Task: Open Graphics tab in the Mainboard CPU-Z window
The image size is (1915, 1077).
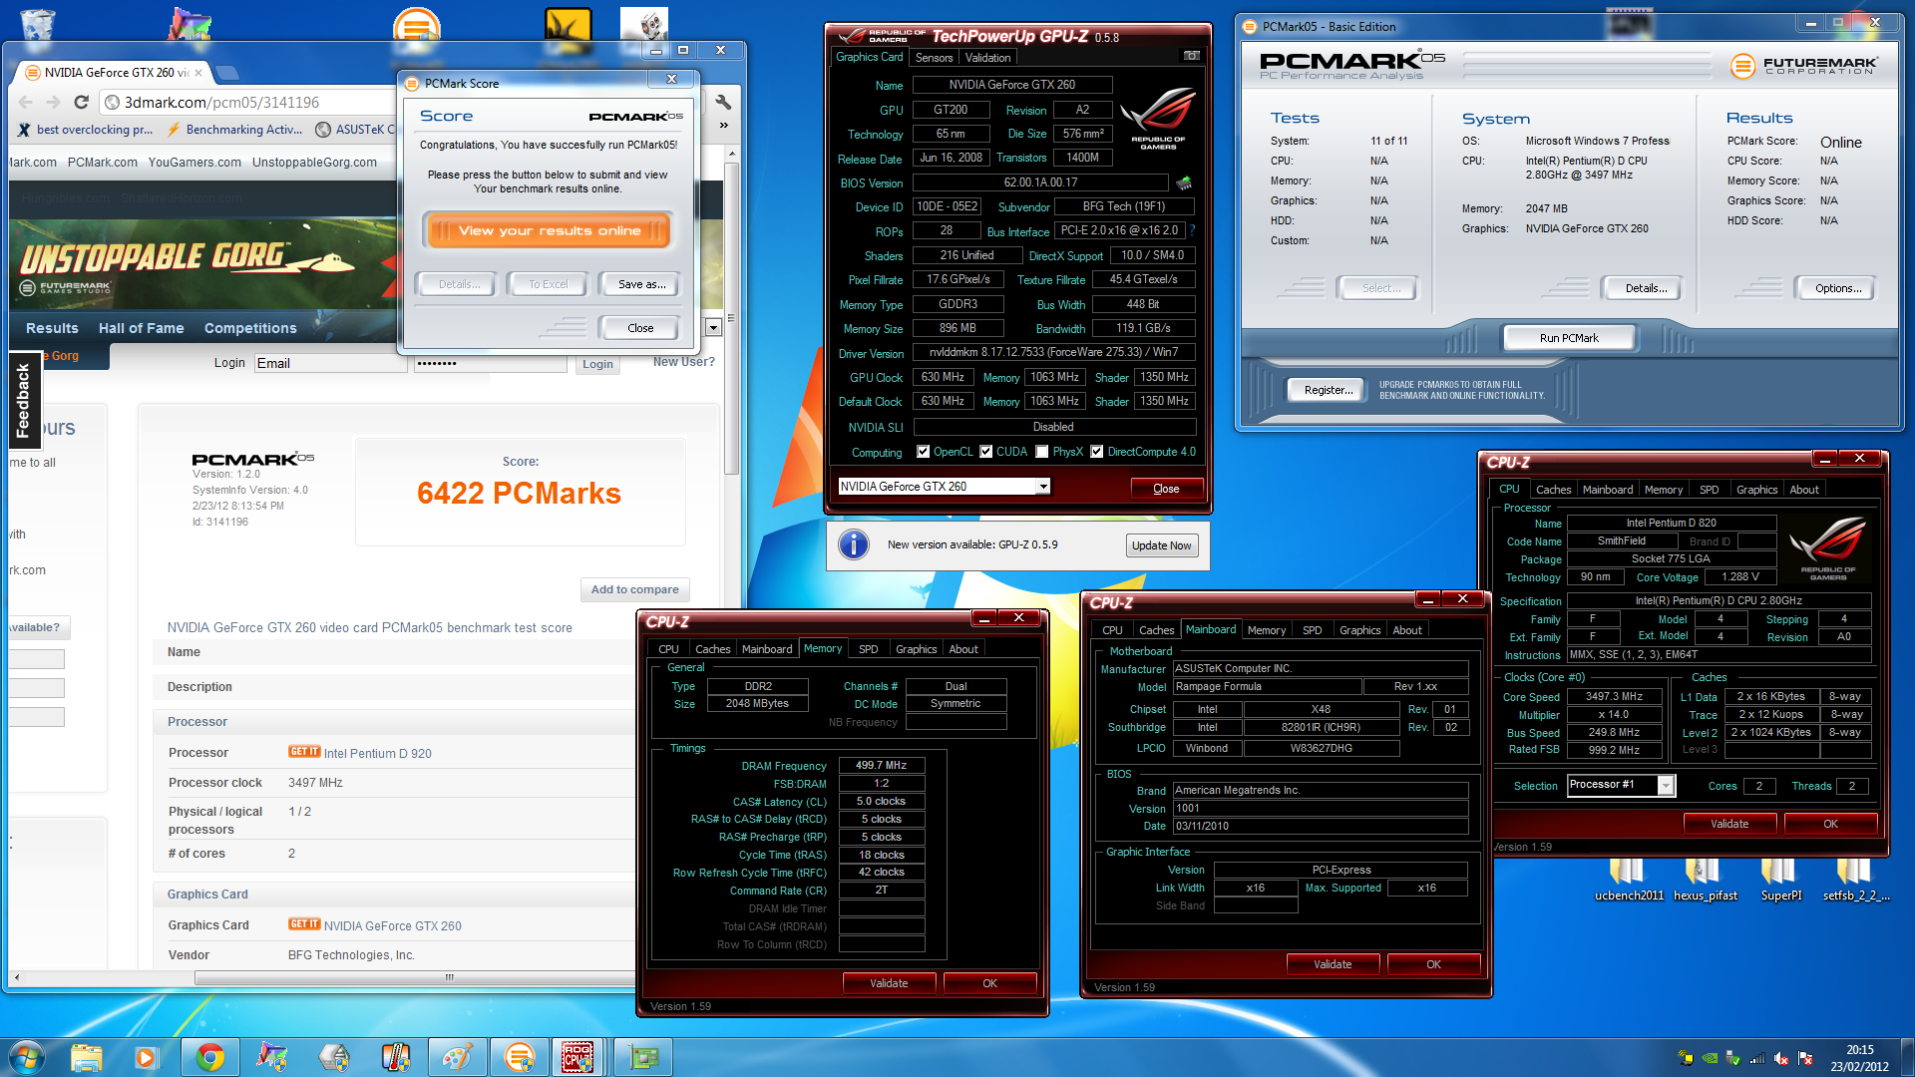Action: pyautogui.click(x=1359, y=630)
